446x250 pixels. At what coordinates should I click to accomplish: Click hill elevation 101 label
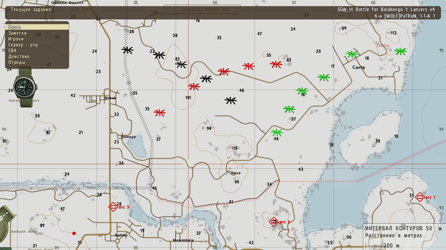click(188, 98)
